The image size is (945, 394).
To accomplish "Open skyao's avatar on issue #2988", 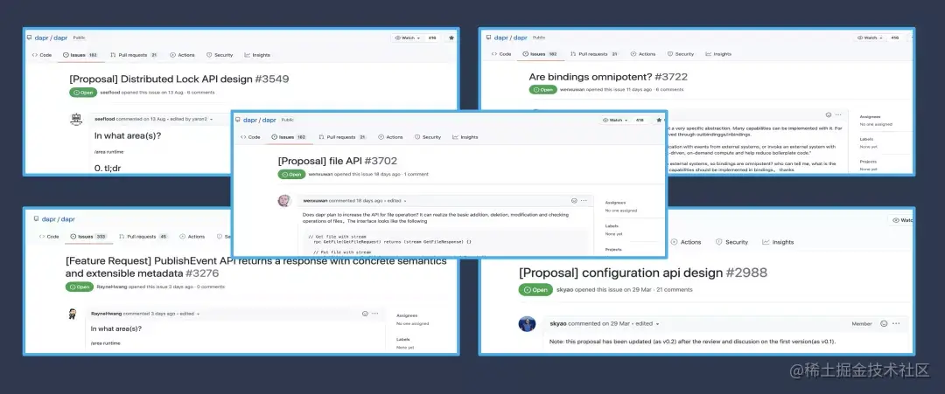I will [527, 323].
